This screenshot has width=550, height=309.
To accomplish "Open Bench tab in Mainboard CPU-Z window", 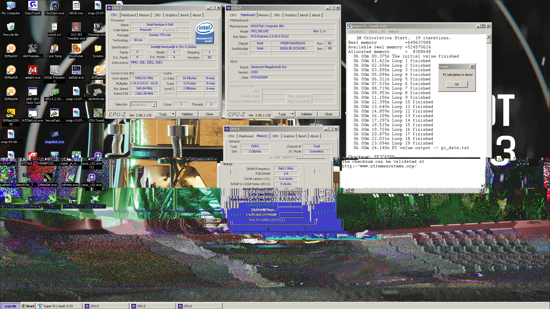I will tap(304, 15).
